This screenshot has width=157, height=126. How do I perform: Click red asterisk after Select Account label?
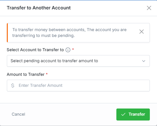click(73, 49)
